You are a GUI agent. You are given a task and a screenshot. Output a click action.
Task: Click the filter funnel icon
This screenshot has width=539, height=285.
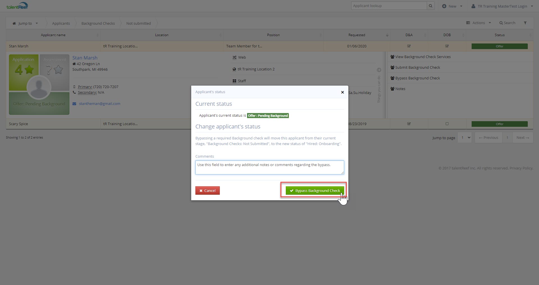(x=525, y=23)
